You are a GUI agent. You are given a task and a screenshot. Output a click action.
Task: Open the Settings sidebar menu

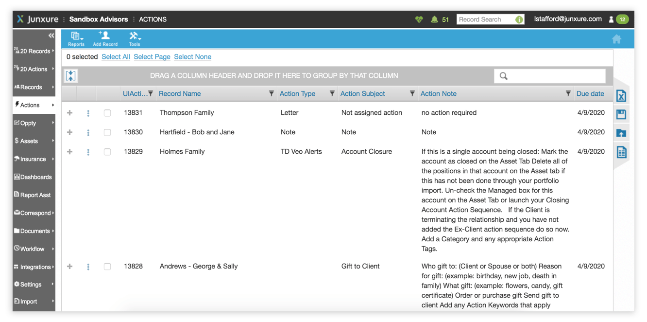34,285
